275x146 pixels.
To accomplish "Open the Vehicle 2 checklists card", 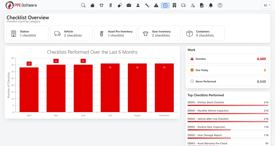I will 71,33.
